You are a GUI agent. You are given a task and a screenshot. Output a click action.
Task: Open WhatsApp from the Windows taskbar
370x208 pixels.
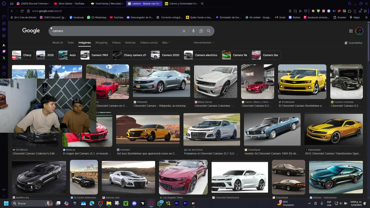pyautogui.click(x=160, y=203)
